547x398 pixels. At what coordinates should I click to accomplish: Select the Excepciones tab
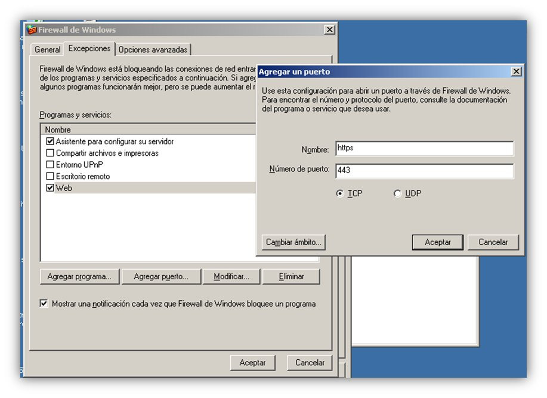[x=89, y=48]
